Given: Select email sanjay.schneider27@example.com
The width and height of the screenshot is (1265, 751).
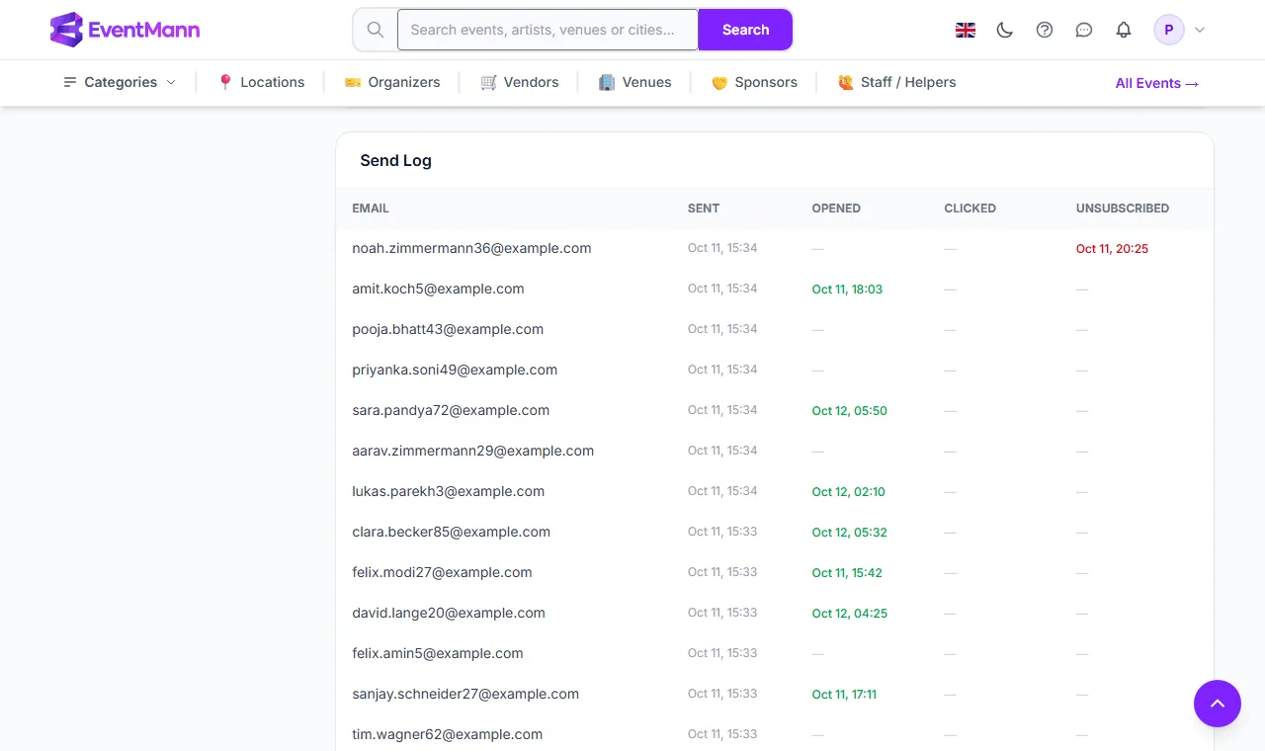Looking at the screenshot, I should pyautogui.click(x=465, y=694).
